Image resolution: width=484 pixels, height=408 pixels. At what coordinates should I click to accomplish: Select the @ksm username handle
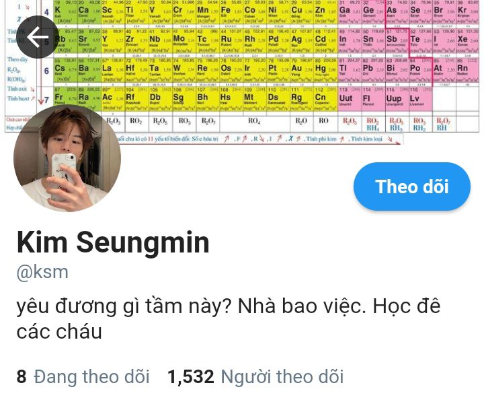42,272
